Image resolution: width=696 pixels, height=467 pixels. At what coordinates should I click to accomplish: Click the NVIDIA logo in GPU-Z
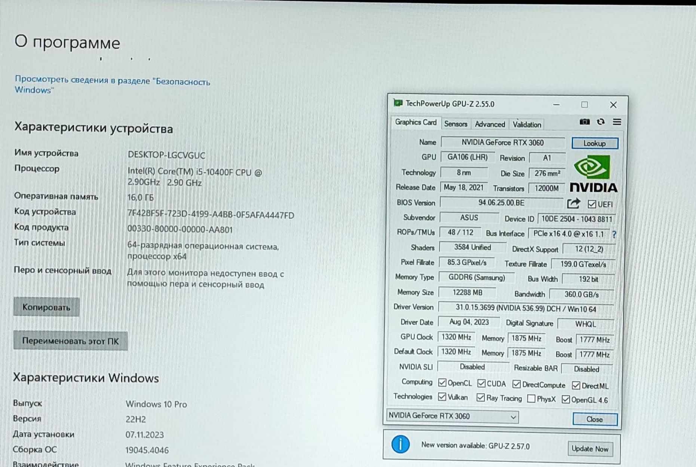click(593, 174)
